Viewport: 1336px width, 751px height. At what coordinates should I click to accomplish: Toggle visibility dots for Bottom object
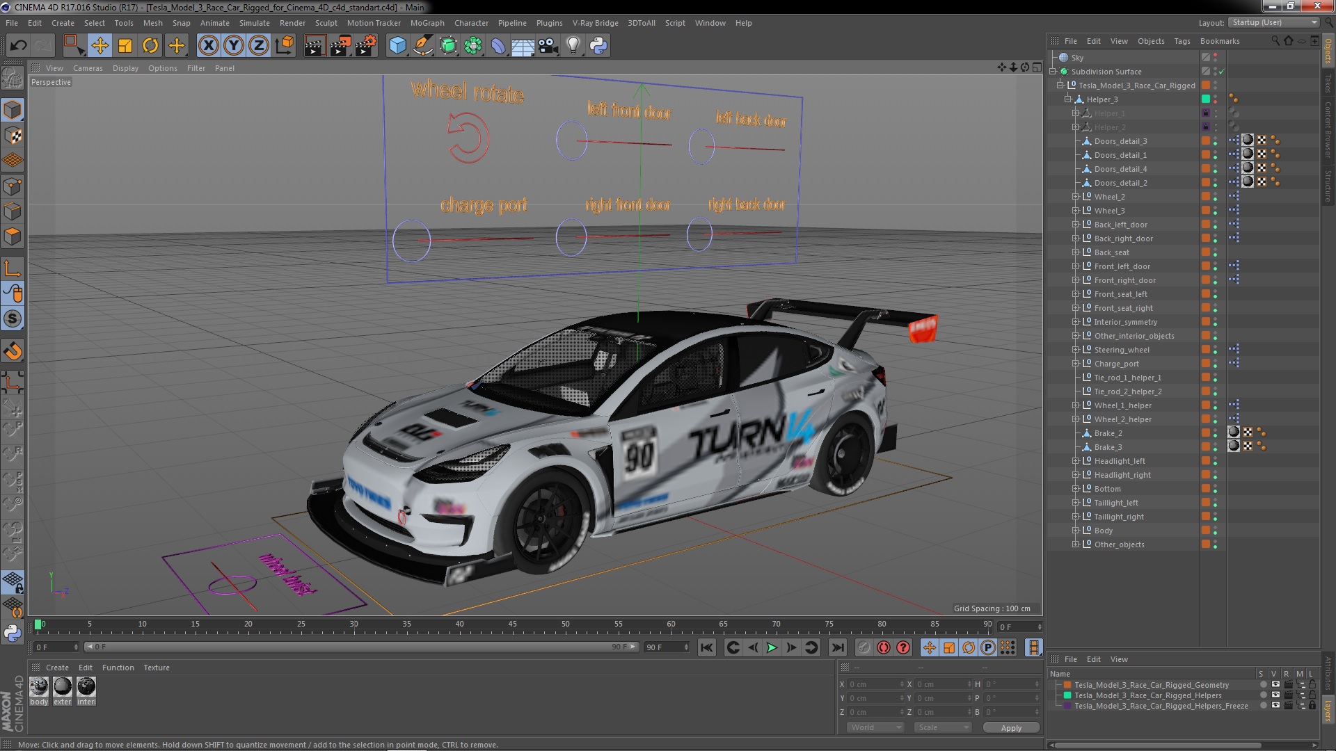1216,489
